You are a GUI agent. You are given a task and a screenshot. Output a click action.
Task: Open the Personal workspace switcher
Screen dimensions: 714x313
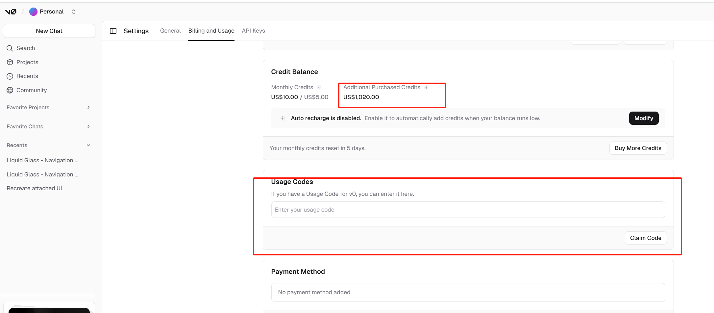coord(74,12)
